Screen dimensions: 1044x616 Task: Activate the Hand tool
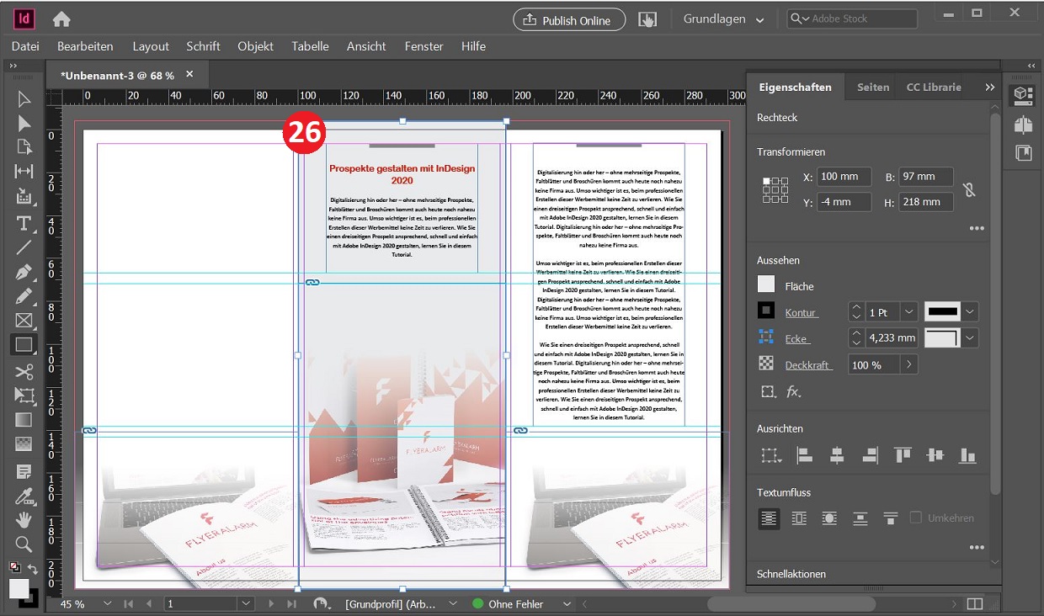point(24,520)
